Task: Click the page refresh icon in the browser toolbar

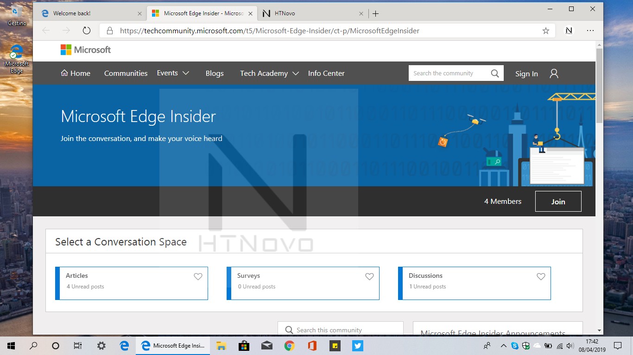Action: pos(87,31)
